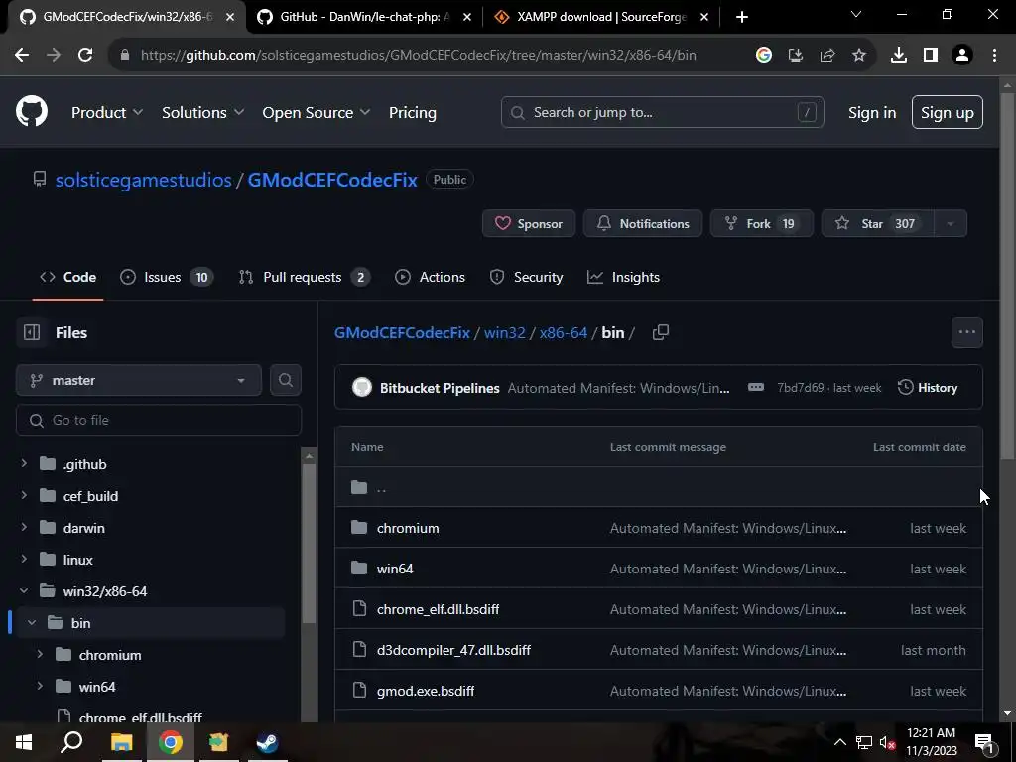The height and width of the screenshot is (762, 1016).
Task: Search files using the magnifier button
Action: pyautogui.click(x=285, y=380)
